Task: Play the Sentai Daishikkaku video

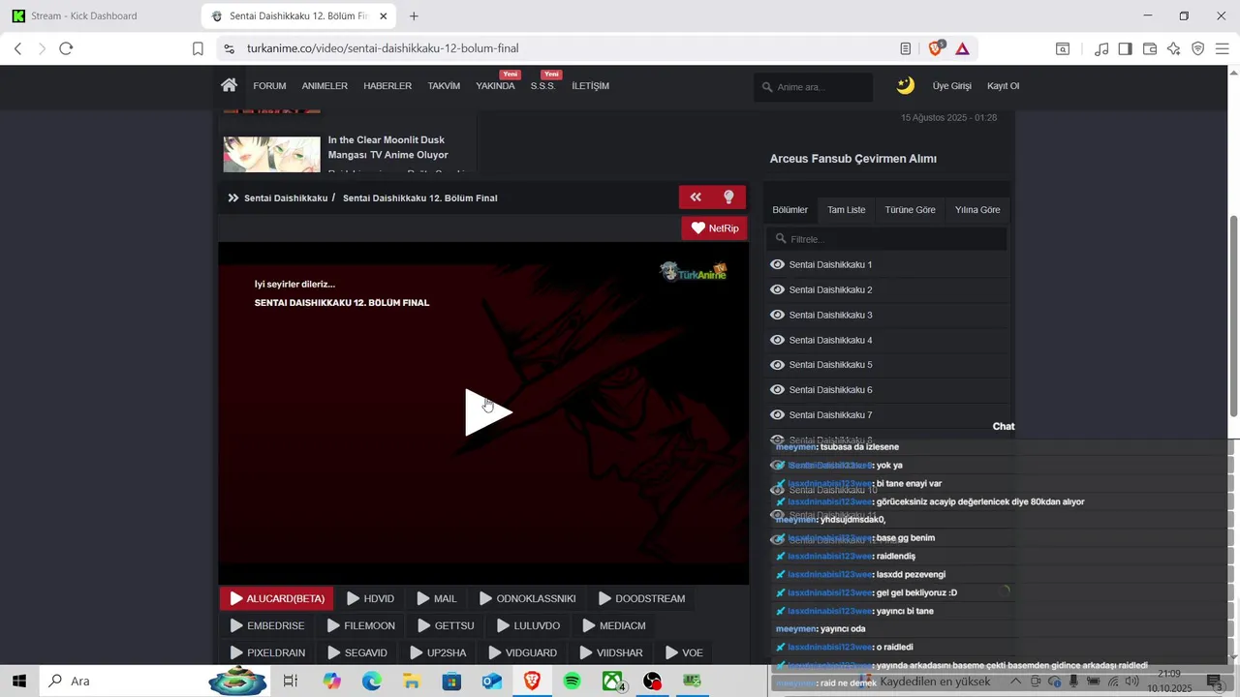Action: point(487,412)
